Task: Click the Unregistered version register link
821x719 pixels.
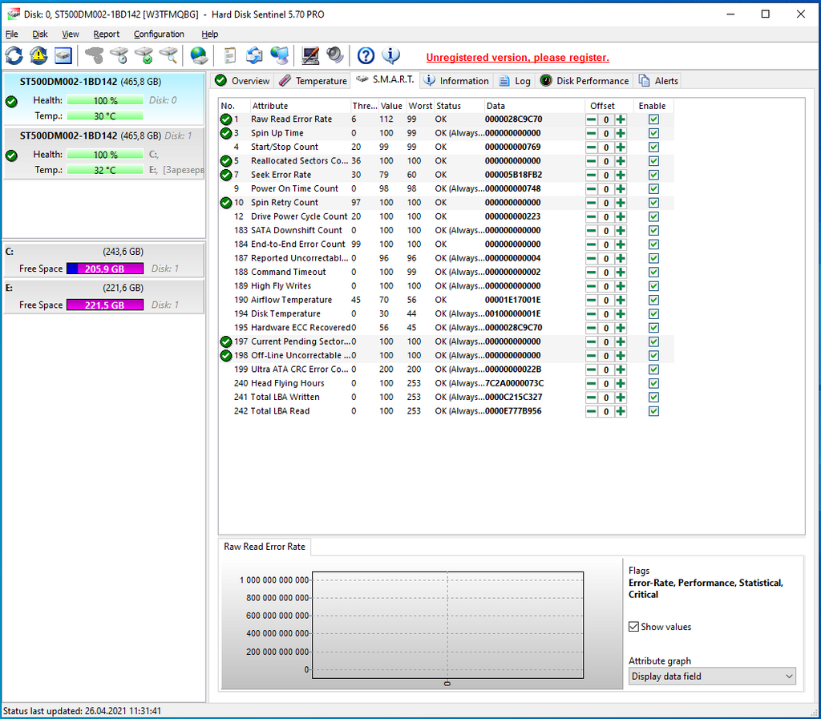Action: (517, 58)
